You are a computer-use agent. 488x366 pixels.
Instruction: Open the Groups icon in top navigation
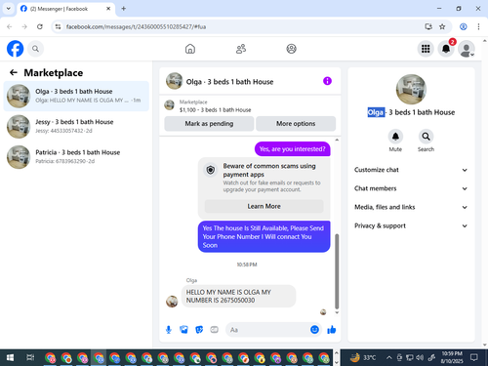291,49
